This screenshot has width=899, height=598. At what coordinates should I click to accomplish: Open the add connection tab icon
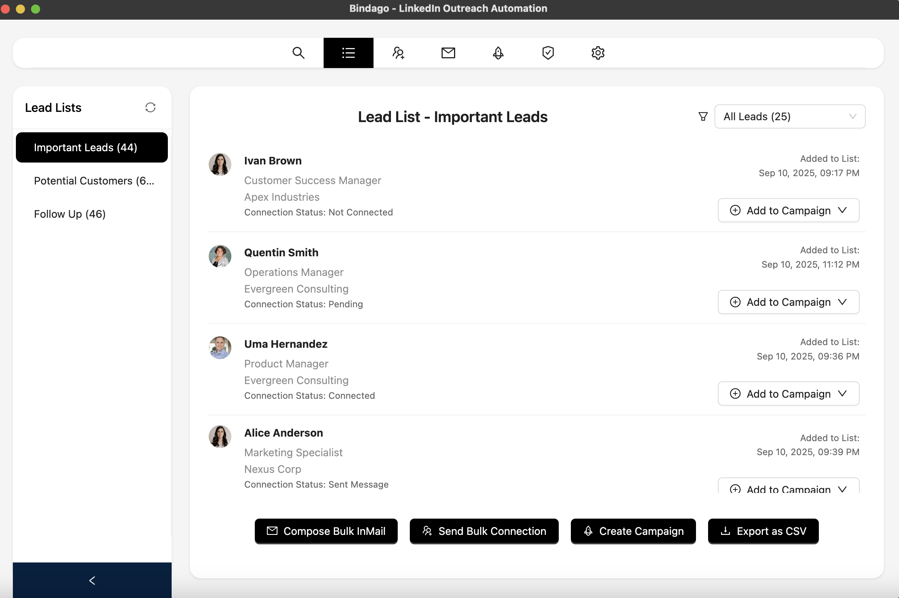click(x=398, y=53)
